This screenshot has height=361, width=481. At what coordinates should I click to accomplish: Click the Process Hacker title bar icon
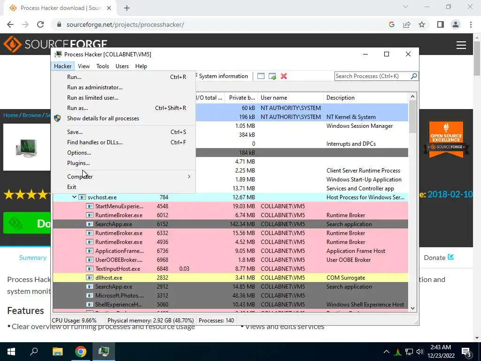point(58,55)
